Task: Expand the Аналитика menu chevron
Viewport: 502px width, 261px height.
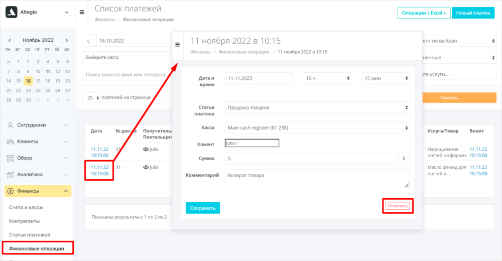Action: tap(66, 175)
